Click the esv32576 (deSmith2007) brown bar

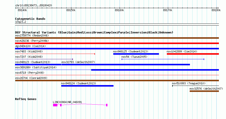coord(204,91)
